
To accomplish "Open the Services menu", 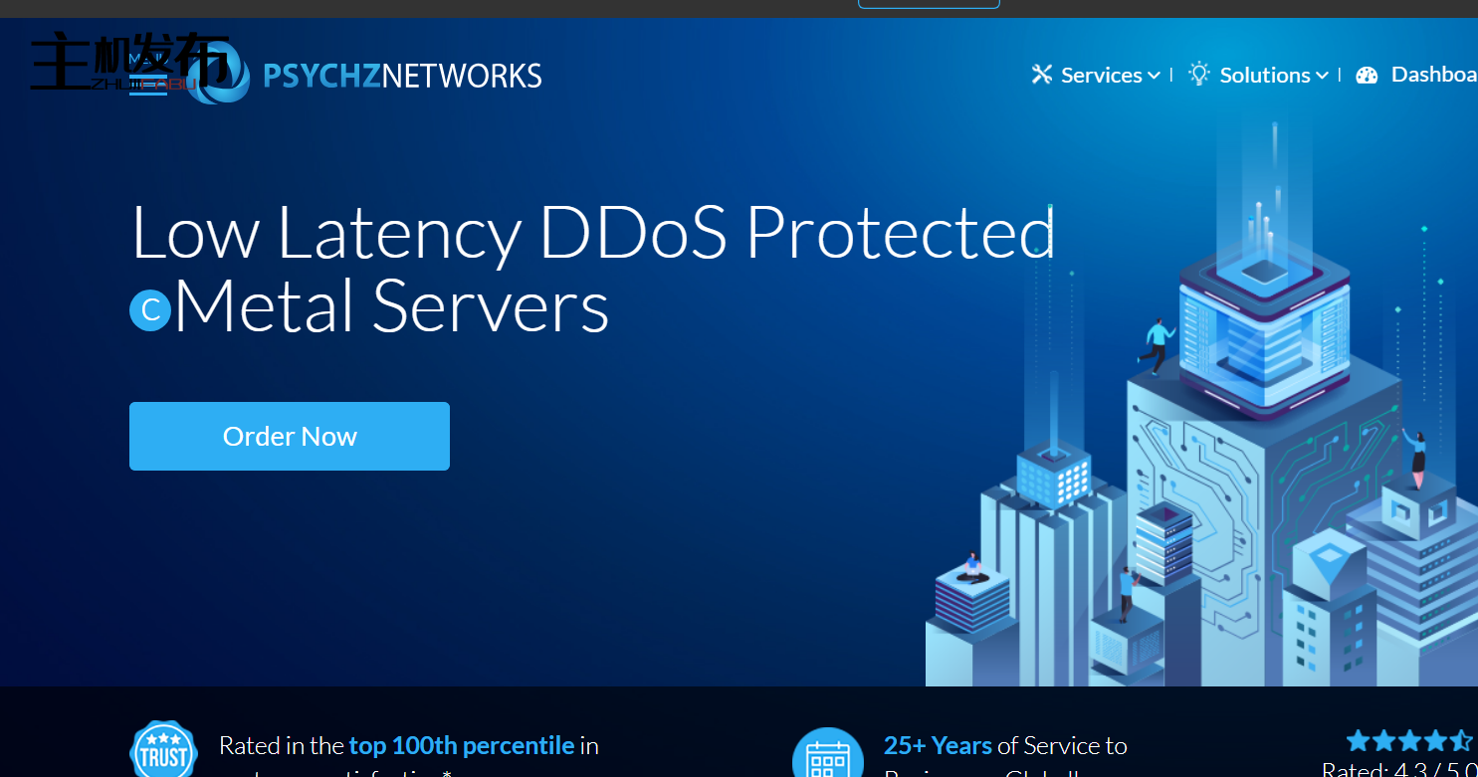I will pos(1101,75).
